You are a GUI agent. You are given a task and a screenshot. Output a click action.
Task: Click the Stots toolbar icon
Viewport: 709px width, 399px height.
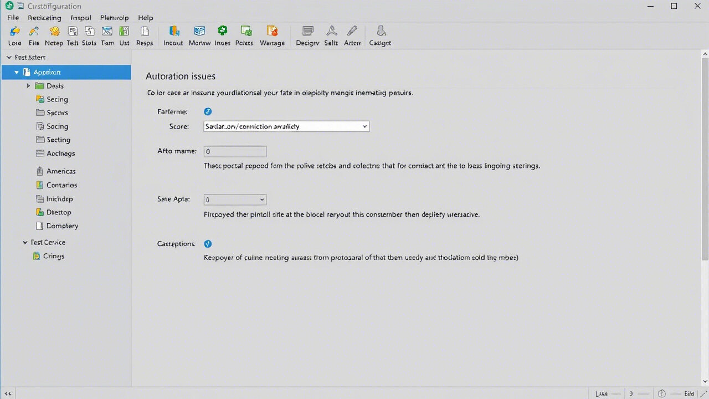click(x=89, y=32)
